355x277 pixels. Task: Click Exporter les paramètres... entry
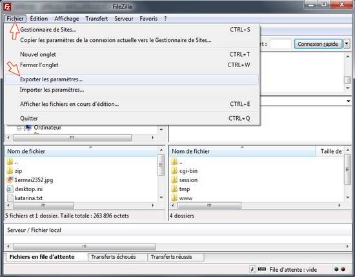[x=132, y=79]
